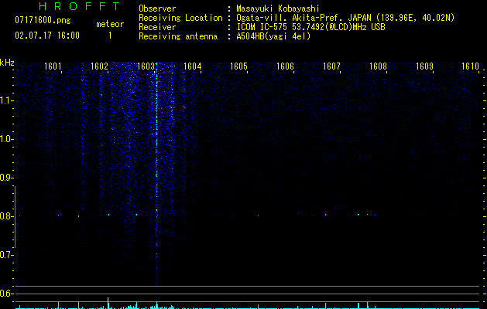Click the kHz axis label
Screen dimensions: 487x309
click(x=7, y=63)
